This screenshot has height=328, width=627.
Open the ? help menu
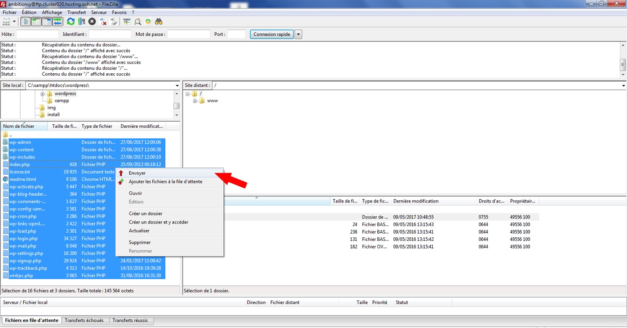click(133, 13)
